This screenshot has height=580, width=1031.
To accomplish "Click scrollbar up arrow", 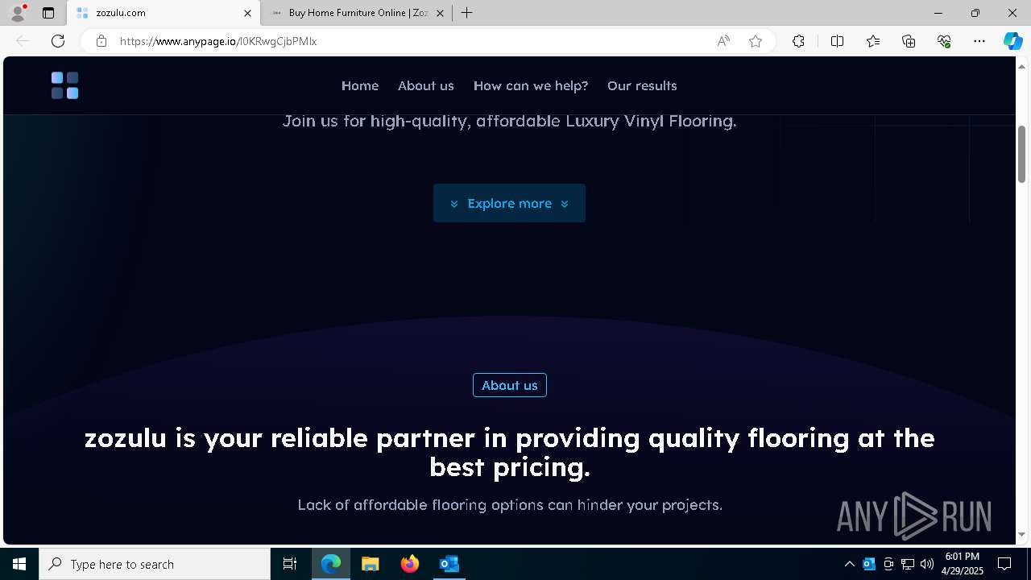I will point(1021,66).
